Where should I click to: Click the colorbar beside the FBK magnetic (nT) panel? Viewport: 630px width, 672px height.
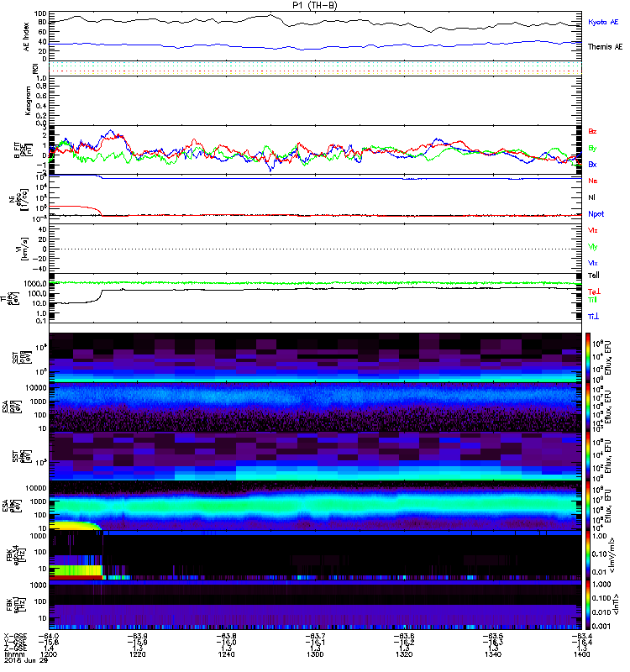click(x=587, y=605)
